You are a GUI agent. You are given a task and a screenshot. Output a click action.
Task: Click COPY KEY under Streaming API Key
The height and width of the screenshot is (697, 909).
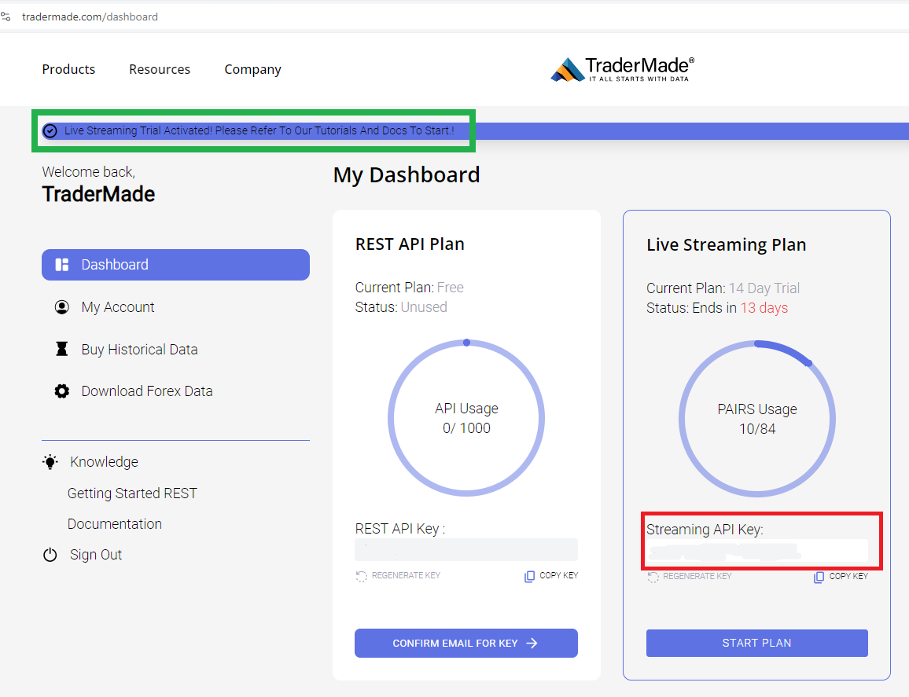tap(848, 577)
